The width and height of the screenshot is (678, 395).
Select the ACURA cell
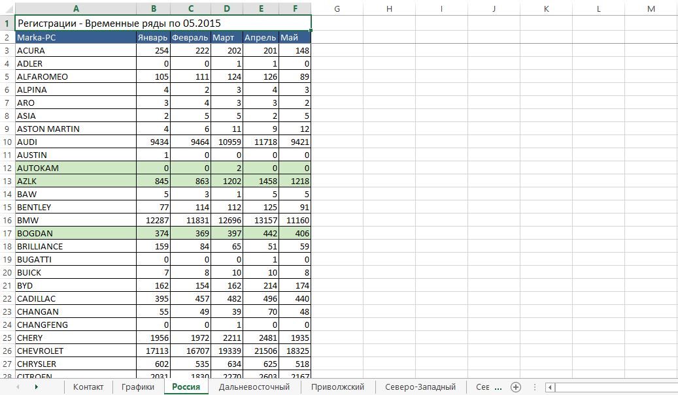[76, 50]
